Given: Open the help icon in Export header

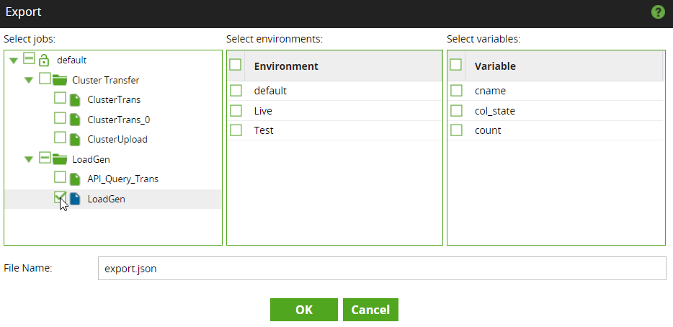Looking at the screenshot, I should 658,12.
